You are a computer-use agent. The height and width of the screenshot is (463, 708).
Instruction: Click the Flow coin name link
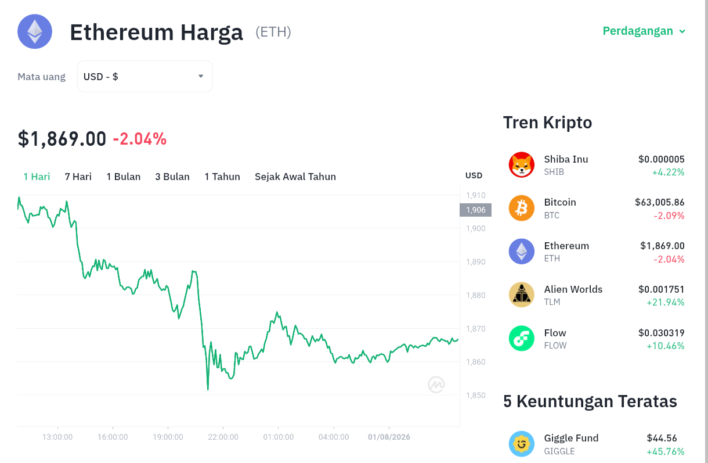555,333
